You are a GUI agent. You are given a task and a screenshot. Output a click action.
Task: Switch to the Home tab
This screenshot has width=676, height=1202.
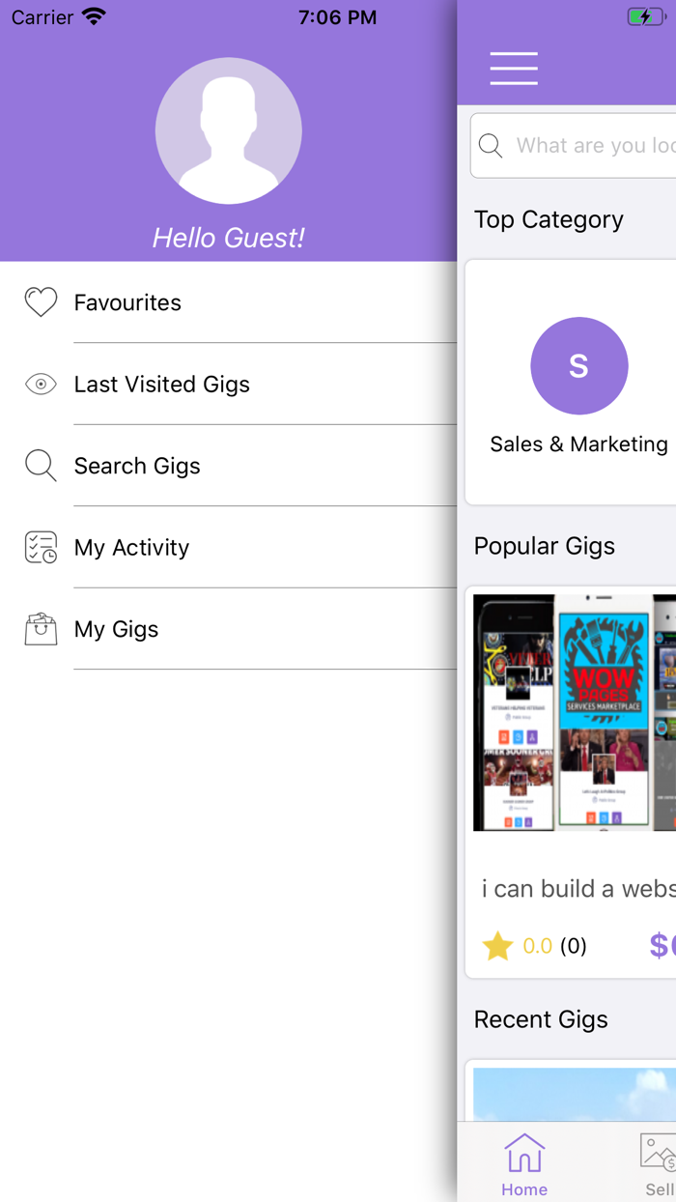tap(524, 1164)
